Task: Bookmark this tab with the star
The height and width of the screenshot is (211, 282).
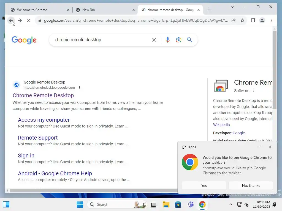Action: click(x=242, y=20)
